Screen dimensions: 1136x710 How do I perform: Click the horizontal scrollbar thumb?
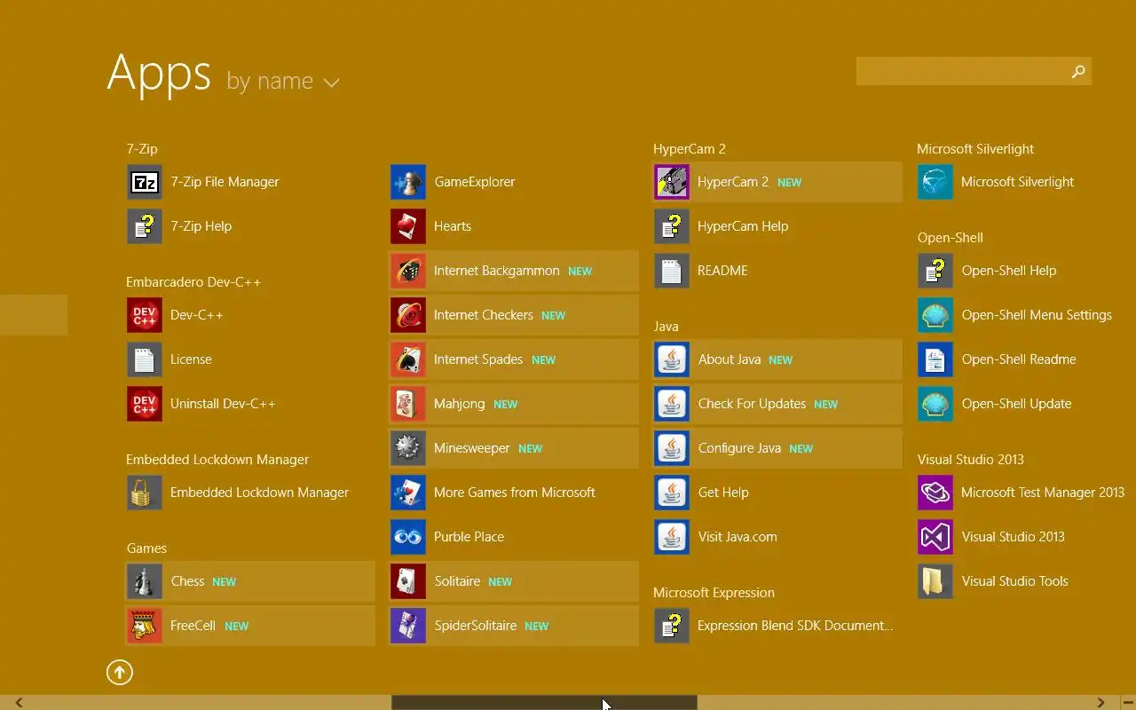(544, 703)
